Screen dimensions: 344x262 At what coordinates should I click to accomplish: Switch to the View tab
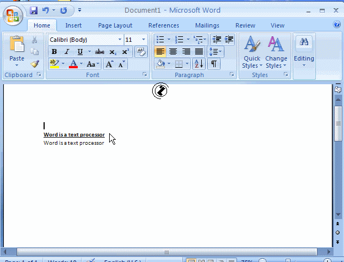pyautogui.click(x=277, y=25)
